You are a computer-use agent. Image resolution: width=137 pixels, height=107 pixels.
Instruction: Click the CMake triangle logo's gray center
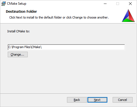click(128, 17)
